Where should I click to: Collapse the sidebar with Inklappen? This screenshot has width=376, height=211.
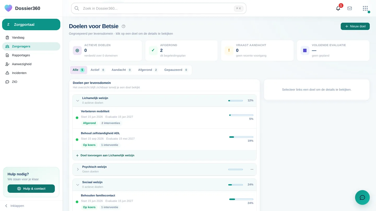(x=15, y=206)
